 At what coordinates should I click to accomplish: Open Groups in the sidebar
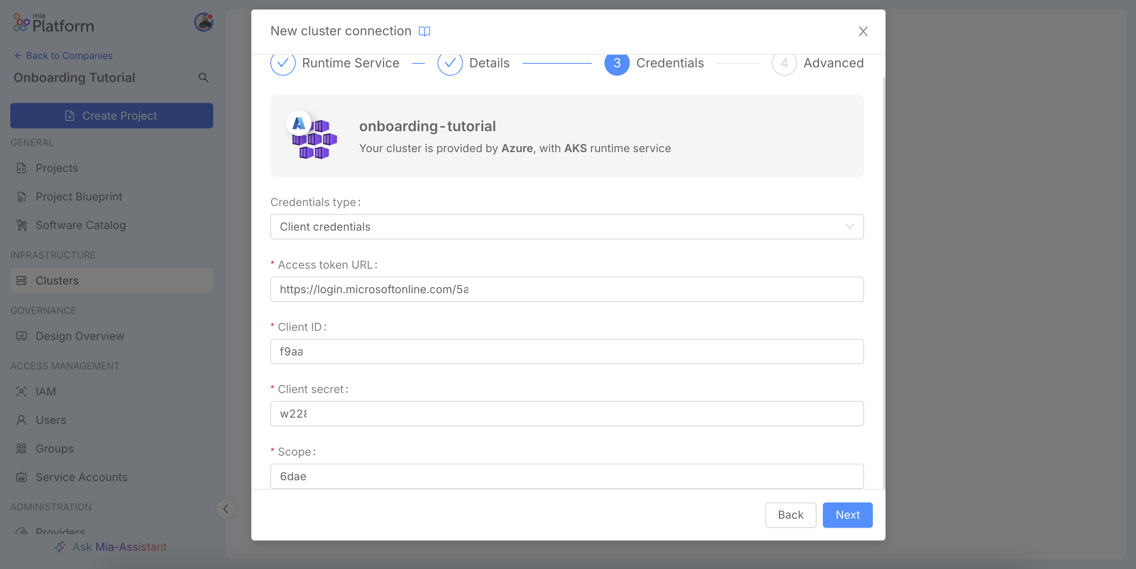tap(111, 449)
